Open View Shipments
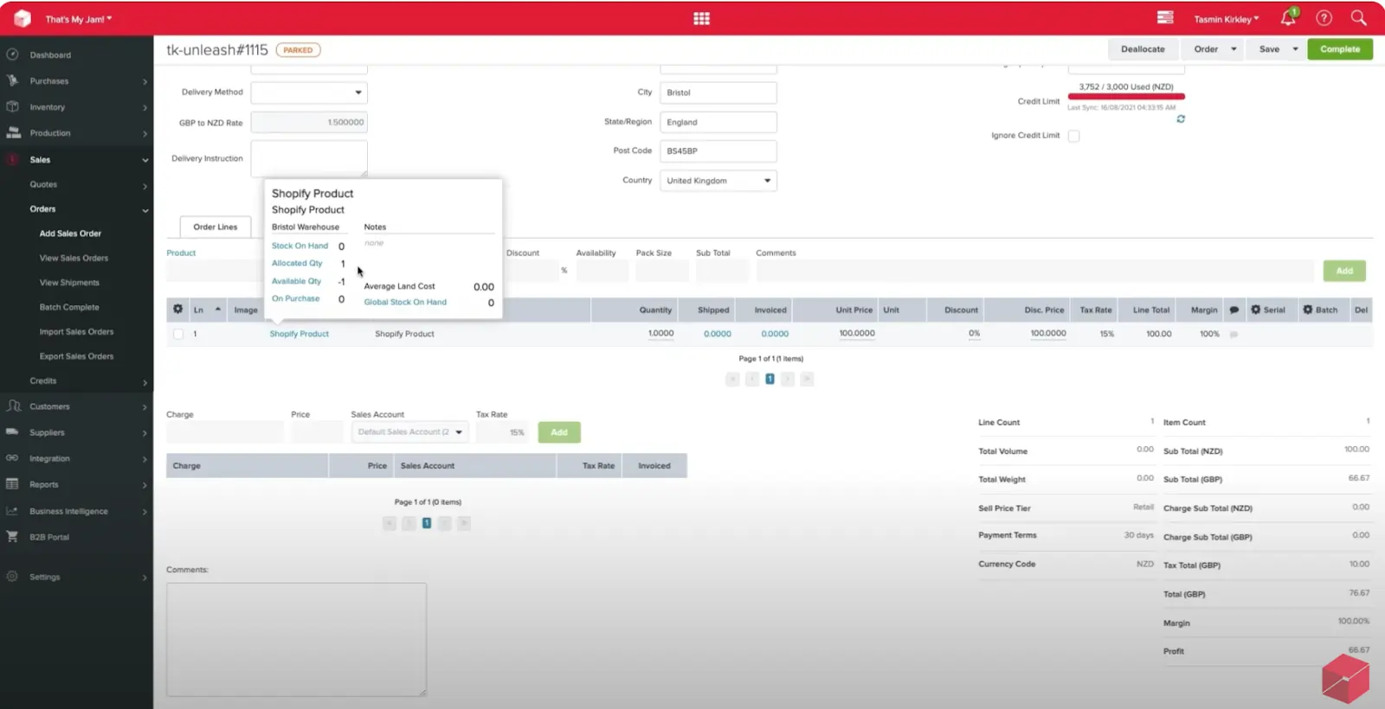The height and width of the screenshot is (709, 1385). (69, 283)
